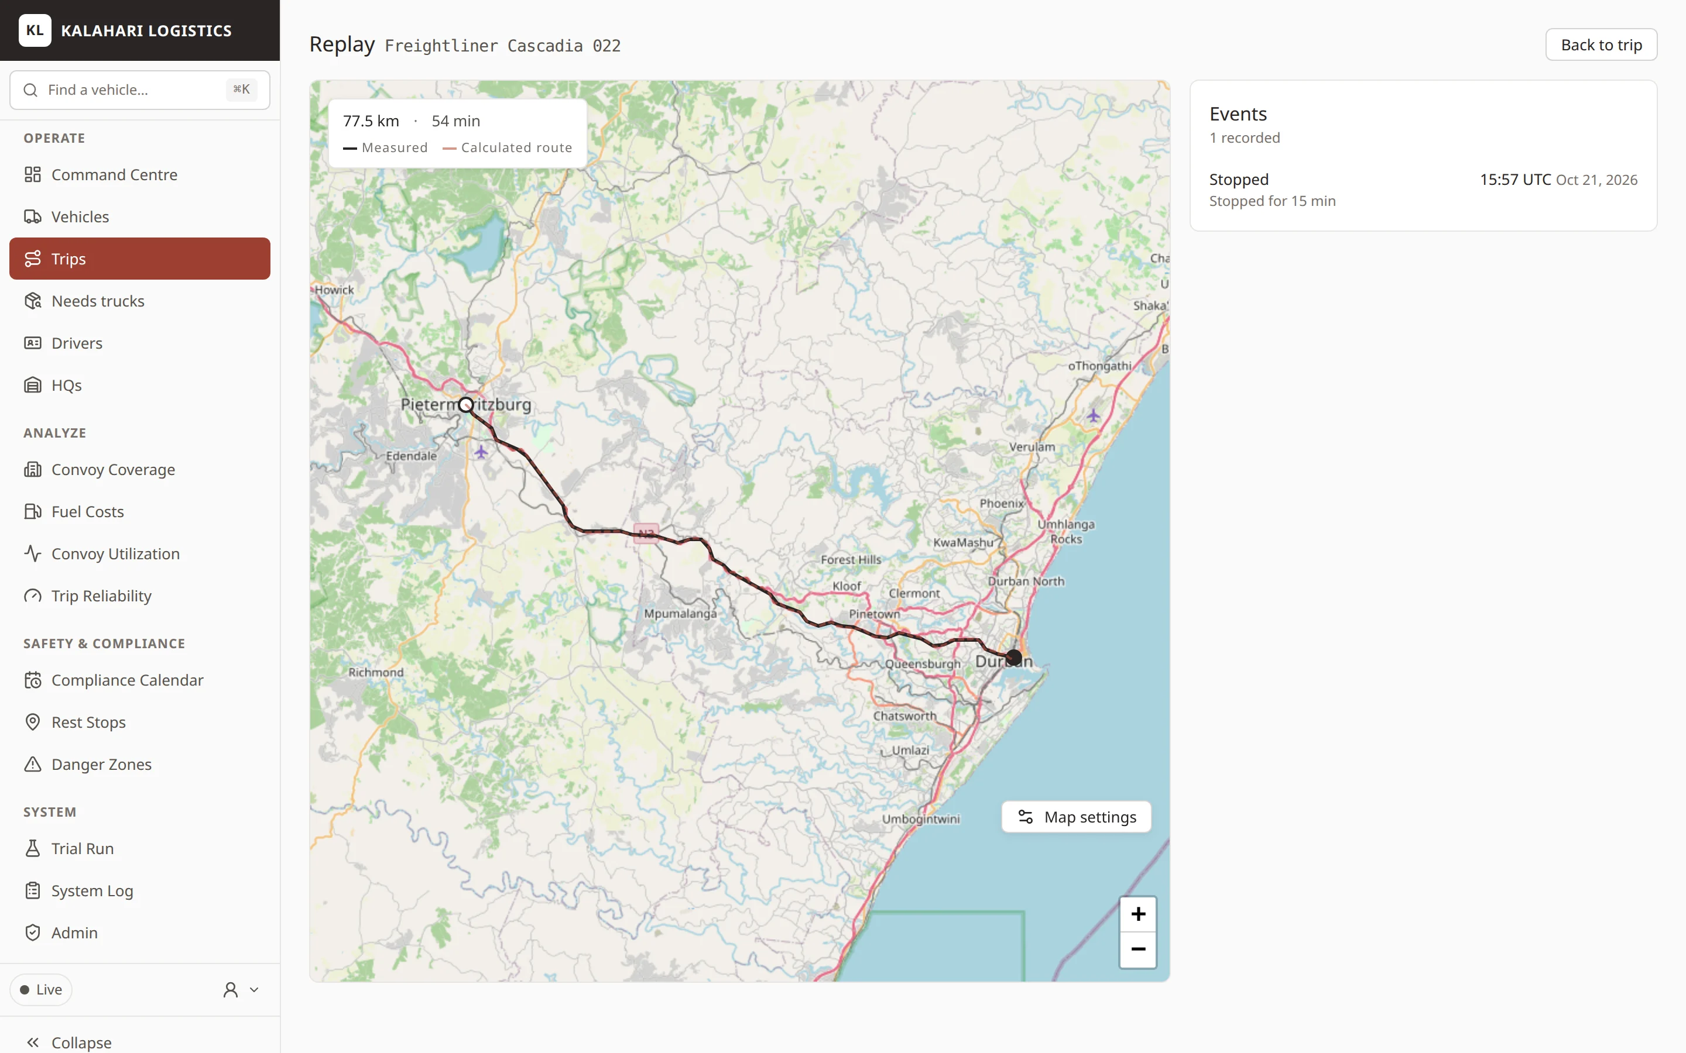Go to Command Centre
The width and height of the screenshot is (1686, 1053).
point(139,174)
